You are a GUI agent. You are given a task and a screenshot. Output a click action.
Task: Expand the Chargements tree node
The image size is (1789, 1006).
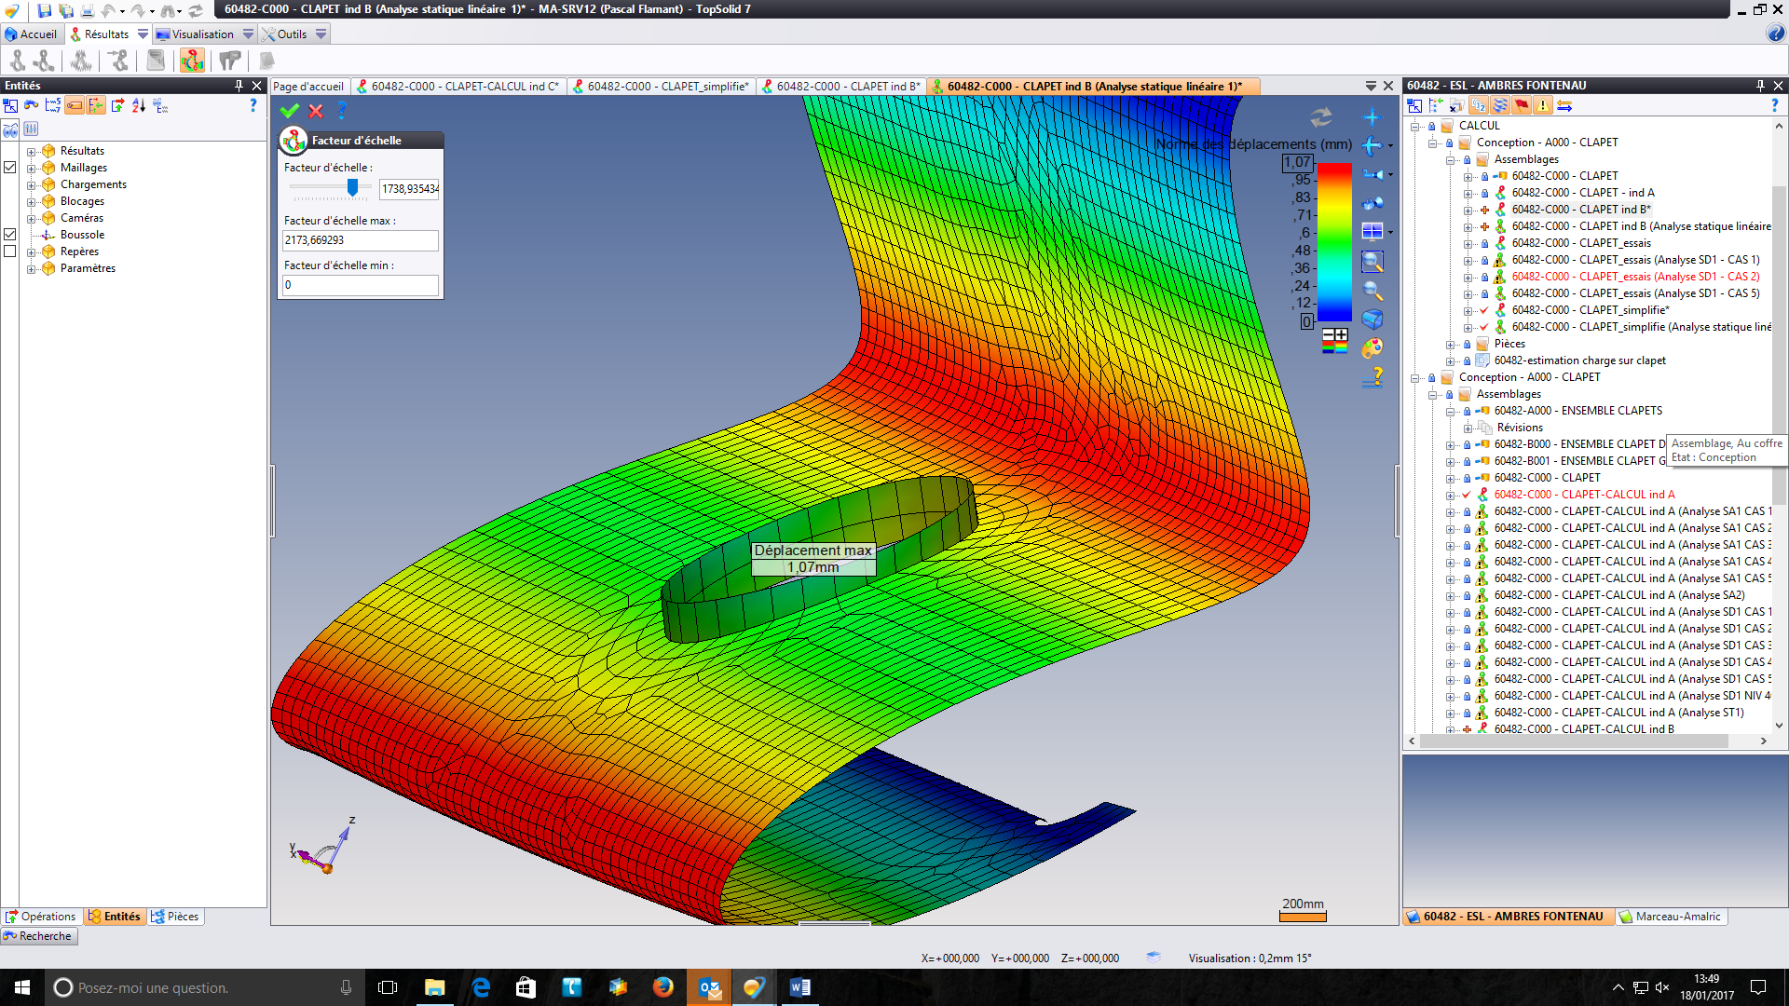click(x=32, y=184)
